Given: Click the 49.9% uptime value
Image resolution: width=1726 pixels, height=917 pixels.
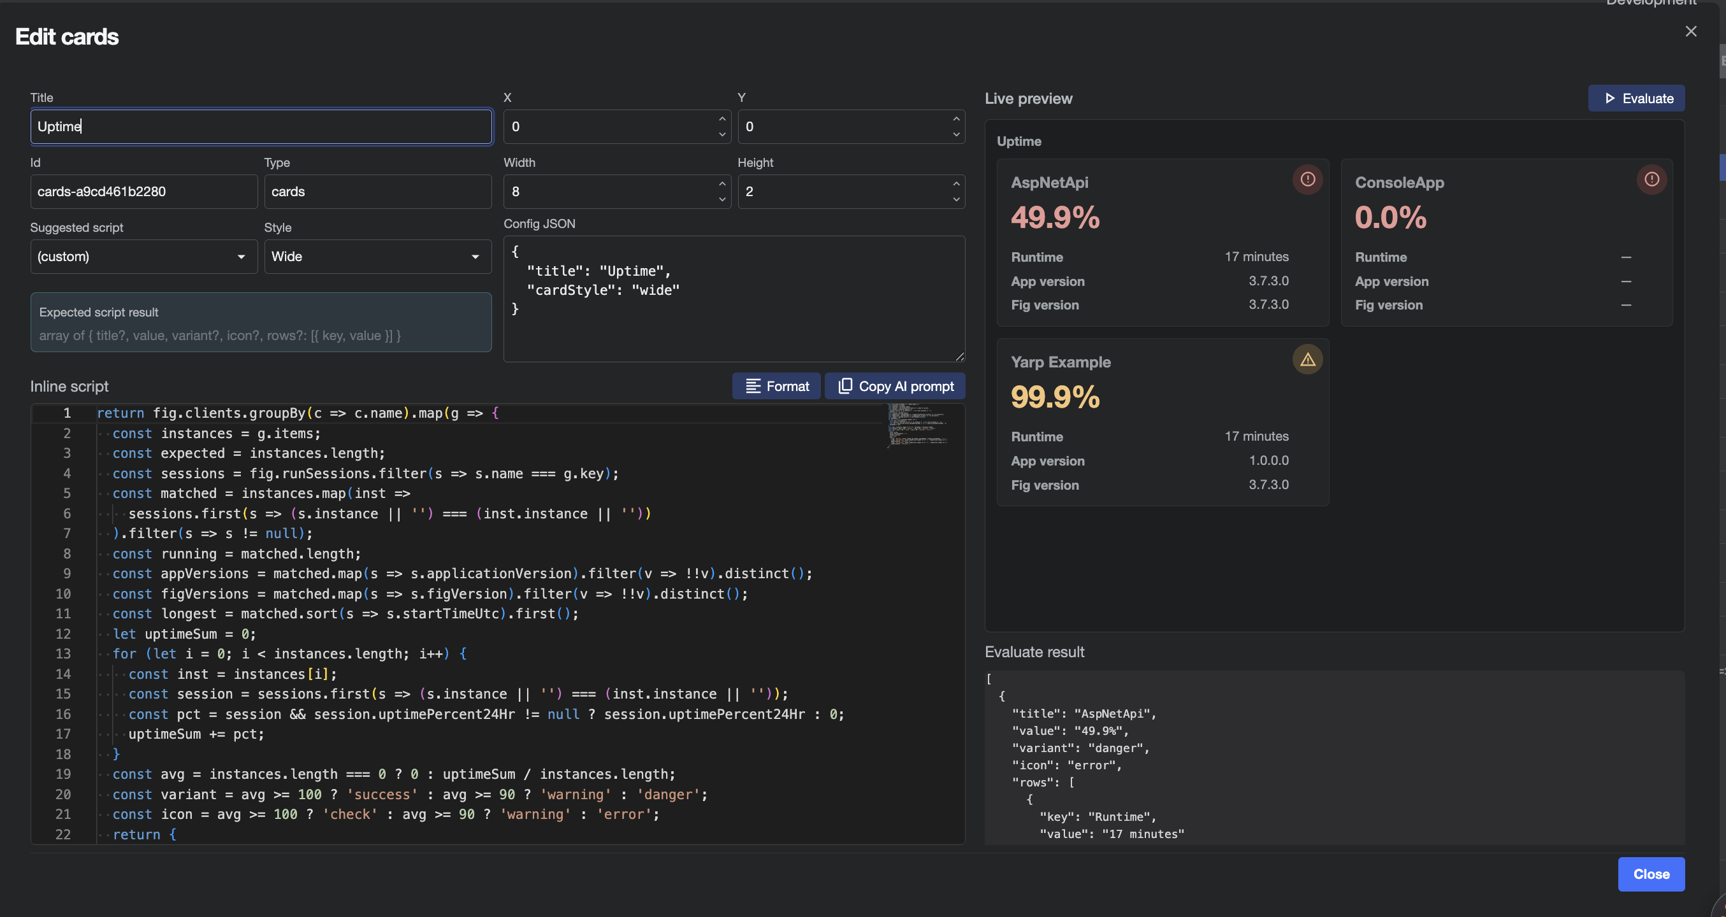Looking at the screenshot, I should 1055,218.
